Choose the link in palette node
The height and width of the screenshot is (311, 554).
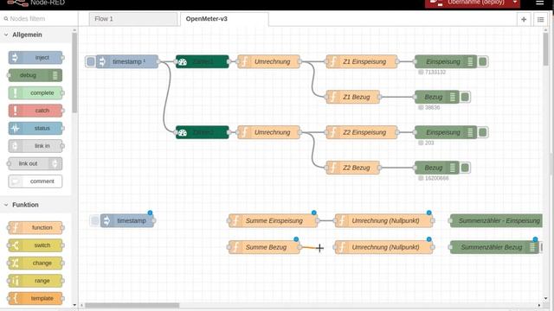35,146
